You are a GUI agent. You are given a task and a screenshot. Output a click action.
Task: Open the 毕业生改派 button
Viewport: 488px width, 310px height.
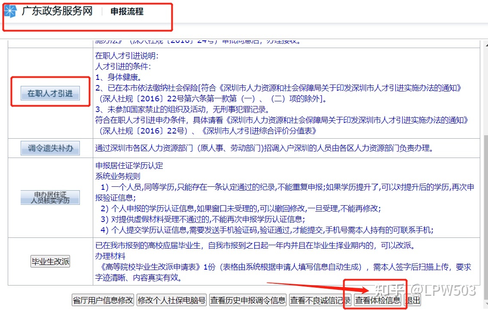tap(50, 261)
